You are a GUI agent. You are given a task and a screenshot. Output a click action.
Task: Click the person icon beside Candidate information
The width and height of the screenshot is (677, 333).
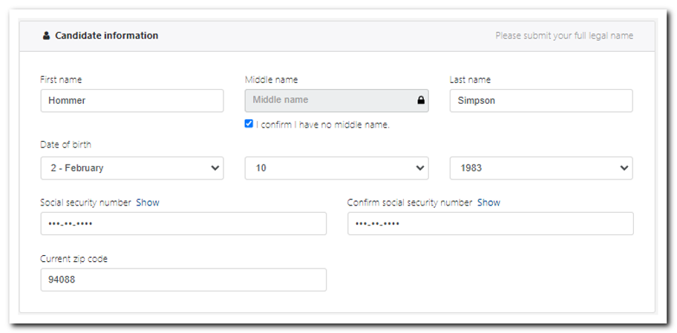coord(46,36)
